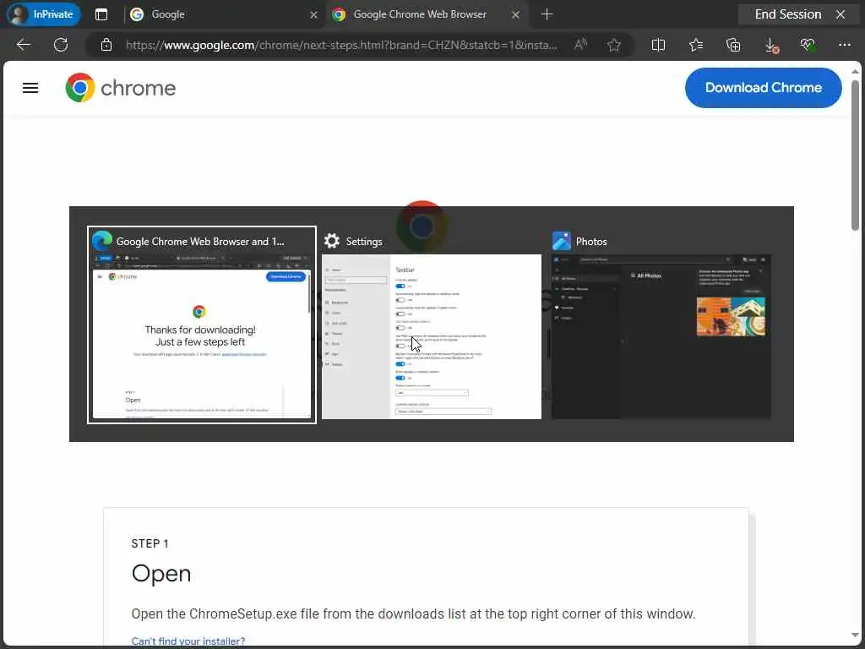This screenshot has height=649, width=865.
Task: View site information lock icon
Action: point(106,45)
